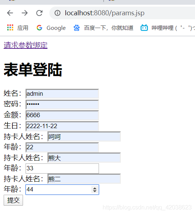Open the 百度一下，你就知道 bookmark

pos(103,28)
